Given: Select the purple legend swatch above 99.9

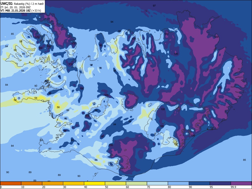Looking at the screenshot, I should pyautogui.click(x=241, y=183).
